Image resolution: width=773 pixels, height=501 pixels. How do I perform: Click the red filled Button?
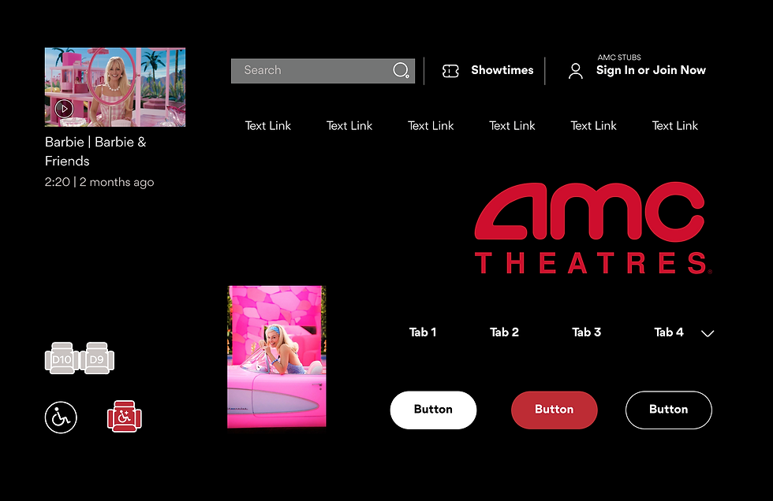554,410
